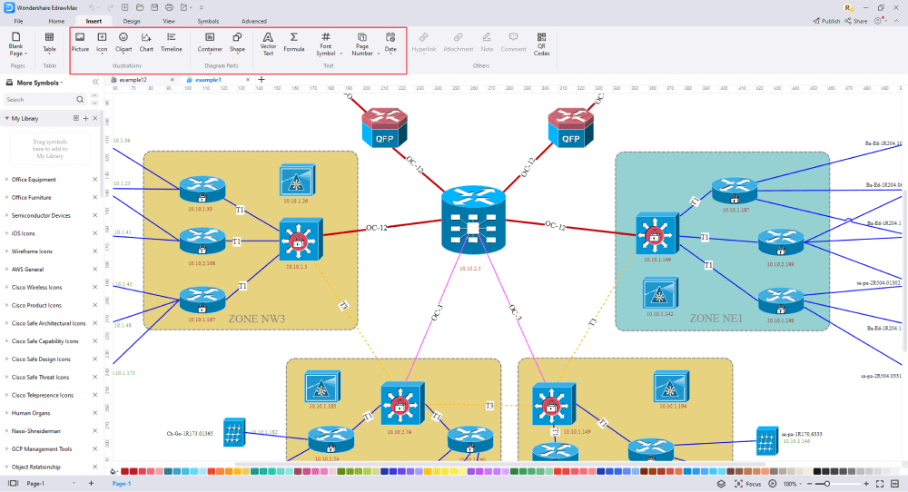This screenshot has width=908, height=492.
Task: Add a Hyperlink
Action: point(424,43)
